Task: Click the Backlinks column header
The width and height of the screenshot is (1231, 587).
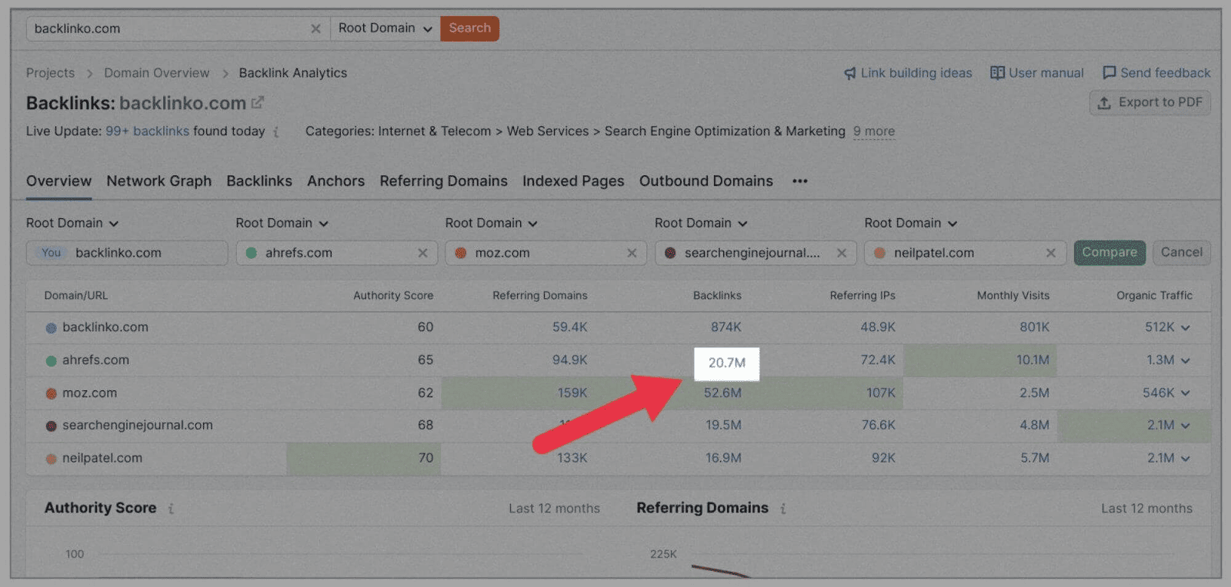Action: [x=717, y=296]
